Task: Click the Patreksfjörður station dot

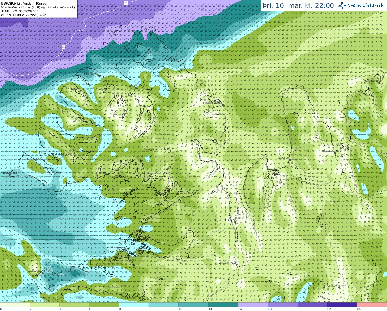Action: 44,161
